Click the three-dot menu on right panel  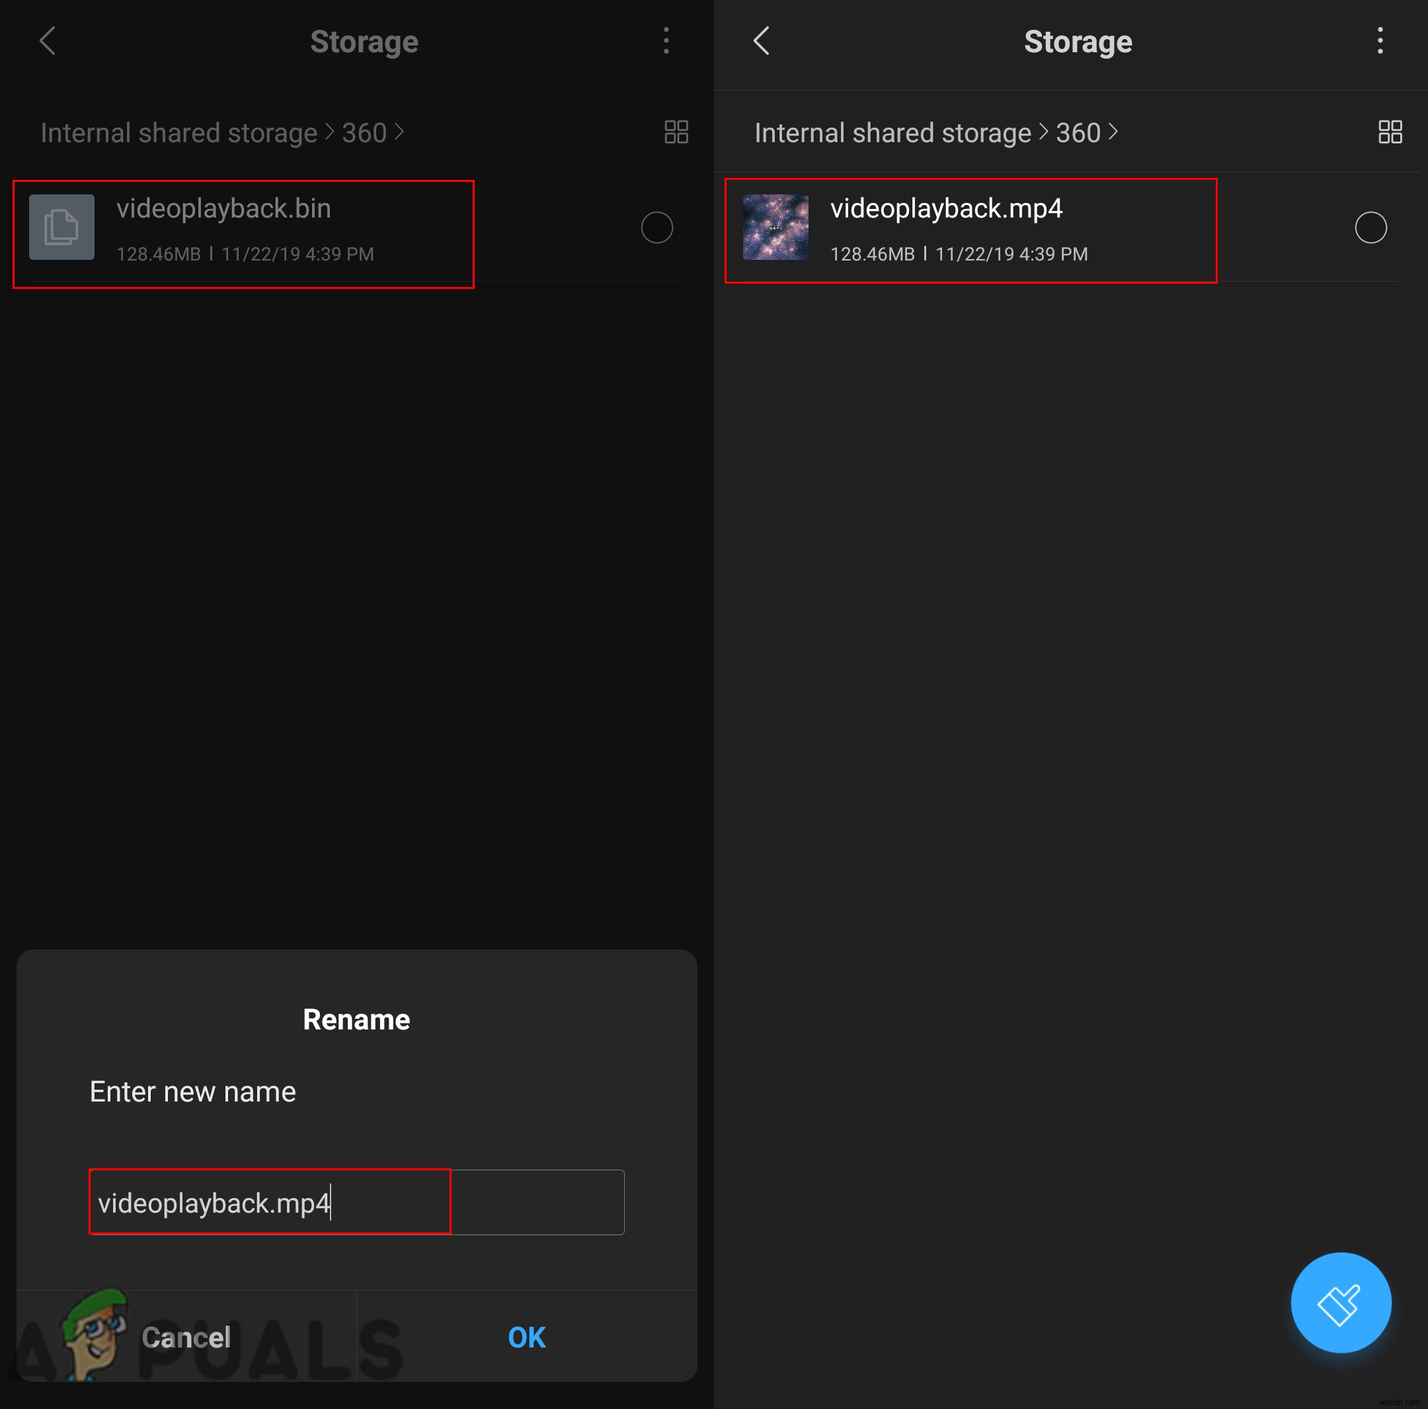[1380, 40]
